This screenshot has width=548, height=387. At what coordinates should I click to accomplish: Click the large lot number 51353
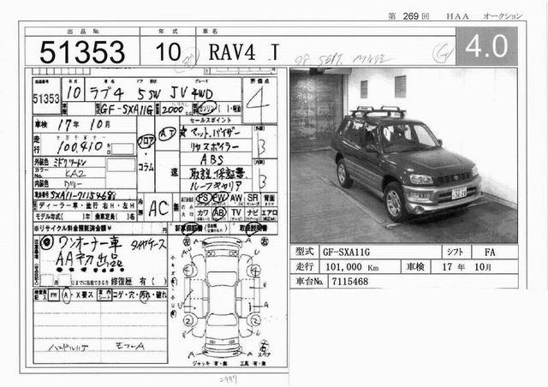click(75, 51)
